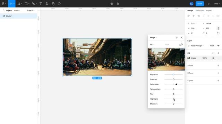Click the blend mode drop icon in Image popup

click(x=177, y=38)
